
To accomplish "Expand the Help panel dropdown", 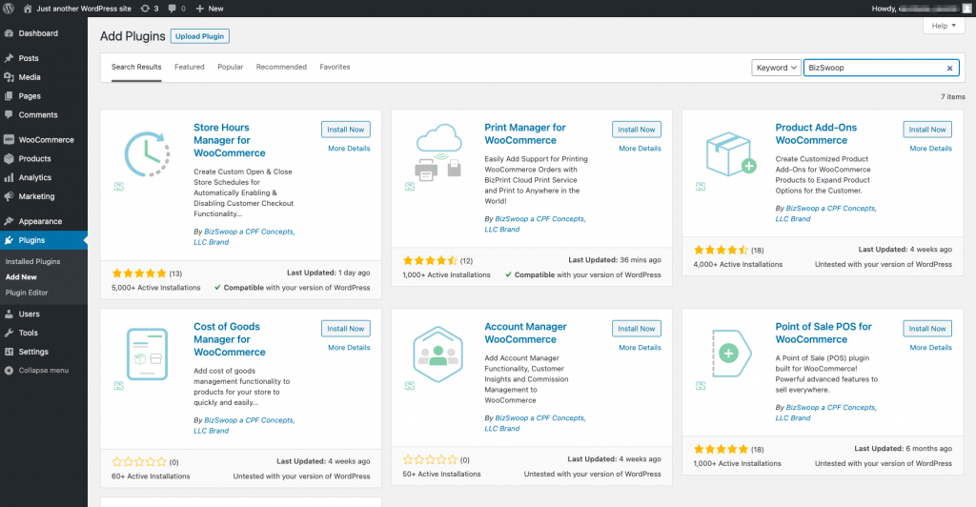I will [944, 26].
